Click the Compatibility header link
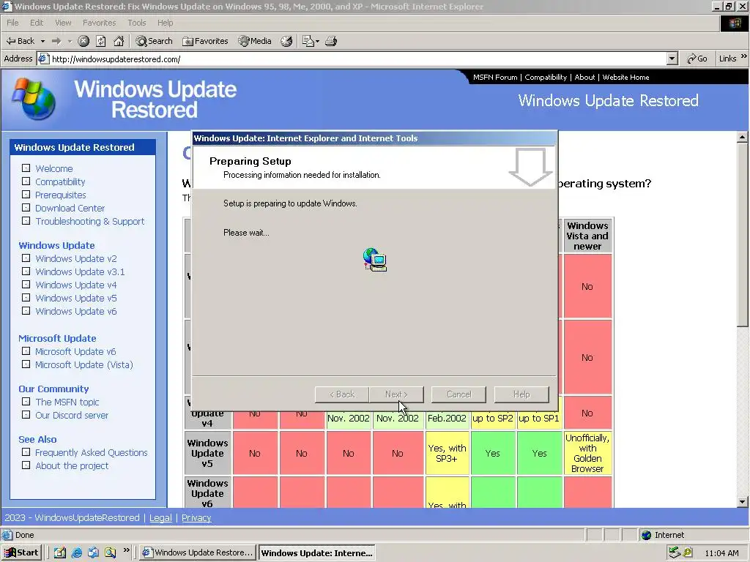Image resolution: width=750 pixels, height=562 pixels. [546, 77]
